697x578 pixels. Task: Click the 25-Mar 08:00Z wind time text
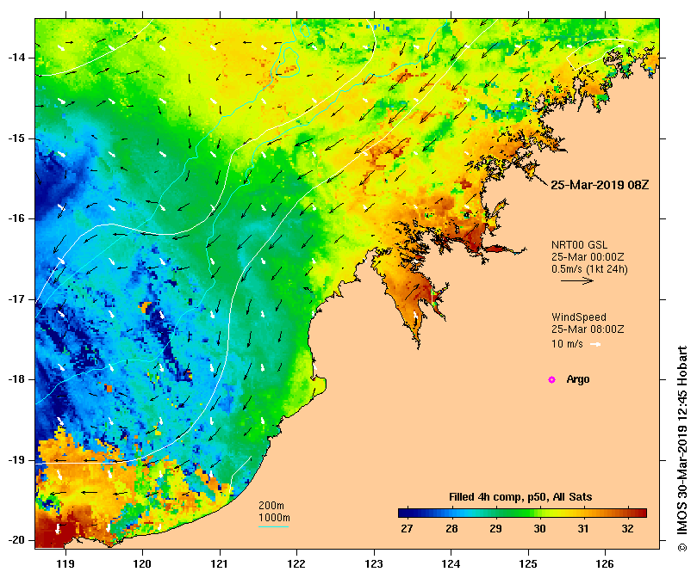tap(588, 329)
